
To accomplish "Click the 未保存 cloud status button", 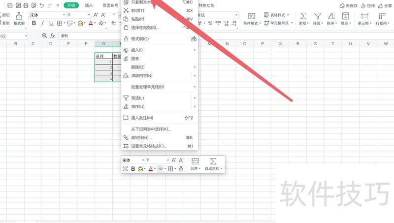I will tap(349, 5).
